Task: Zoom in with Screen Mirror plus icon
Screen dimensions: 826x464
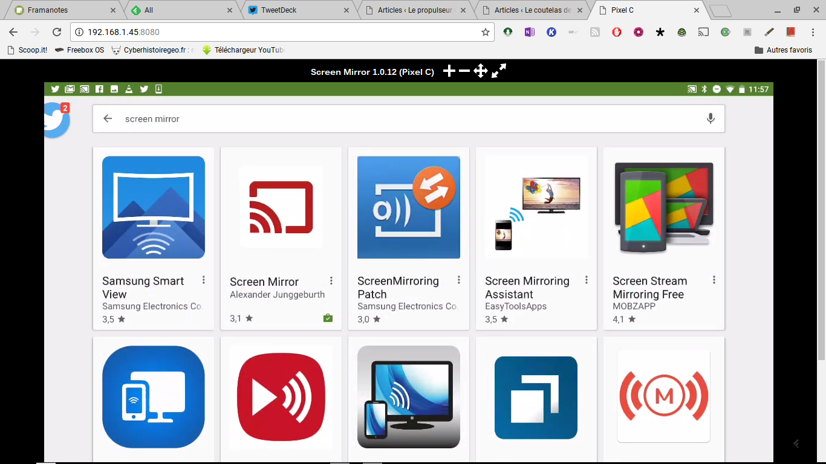Action: click(449, 71)
